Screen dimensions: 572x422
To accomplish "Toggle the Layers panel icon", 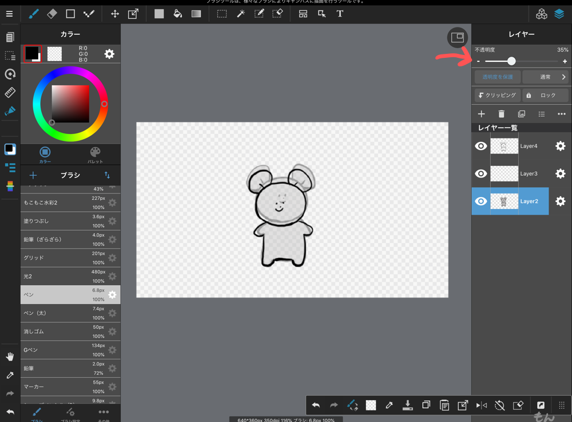I will [559, 14].
